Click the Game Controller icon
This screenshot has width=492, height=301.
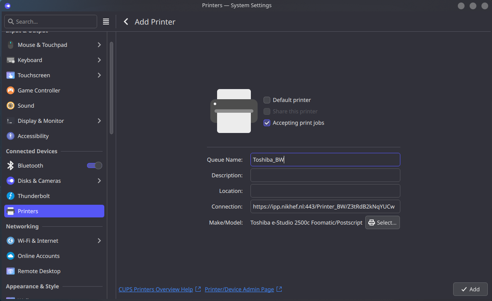pyautogui.click(x=11, y=90)
